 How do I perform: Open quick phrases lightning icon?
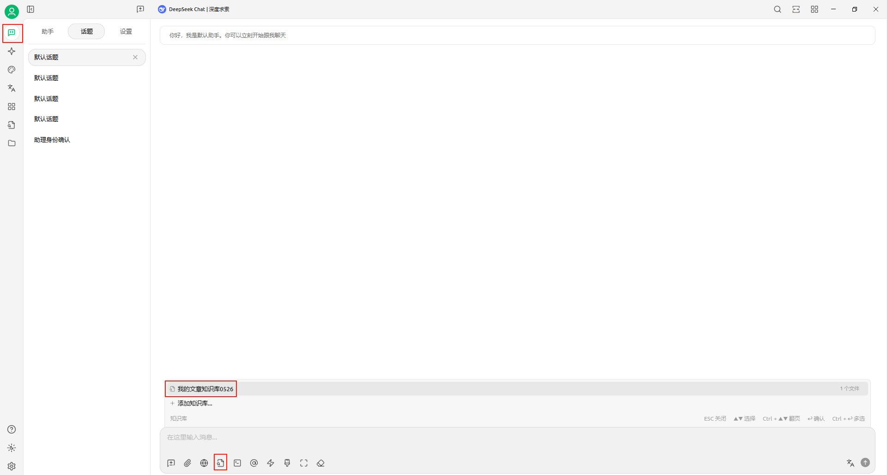[271, 463]
